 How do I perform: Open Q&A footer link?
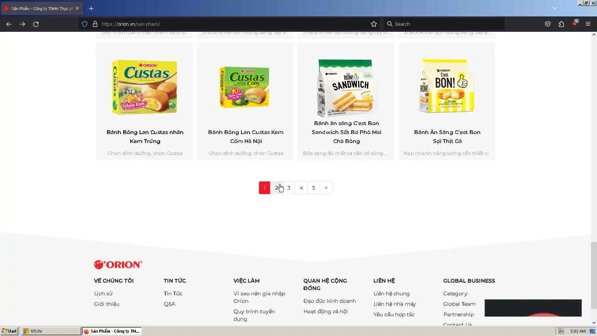click(169, 304)
